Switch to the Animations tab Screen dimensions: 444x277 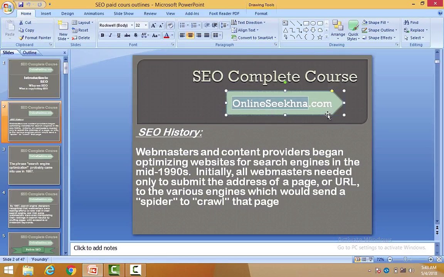pos(94,13)
